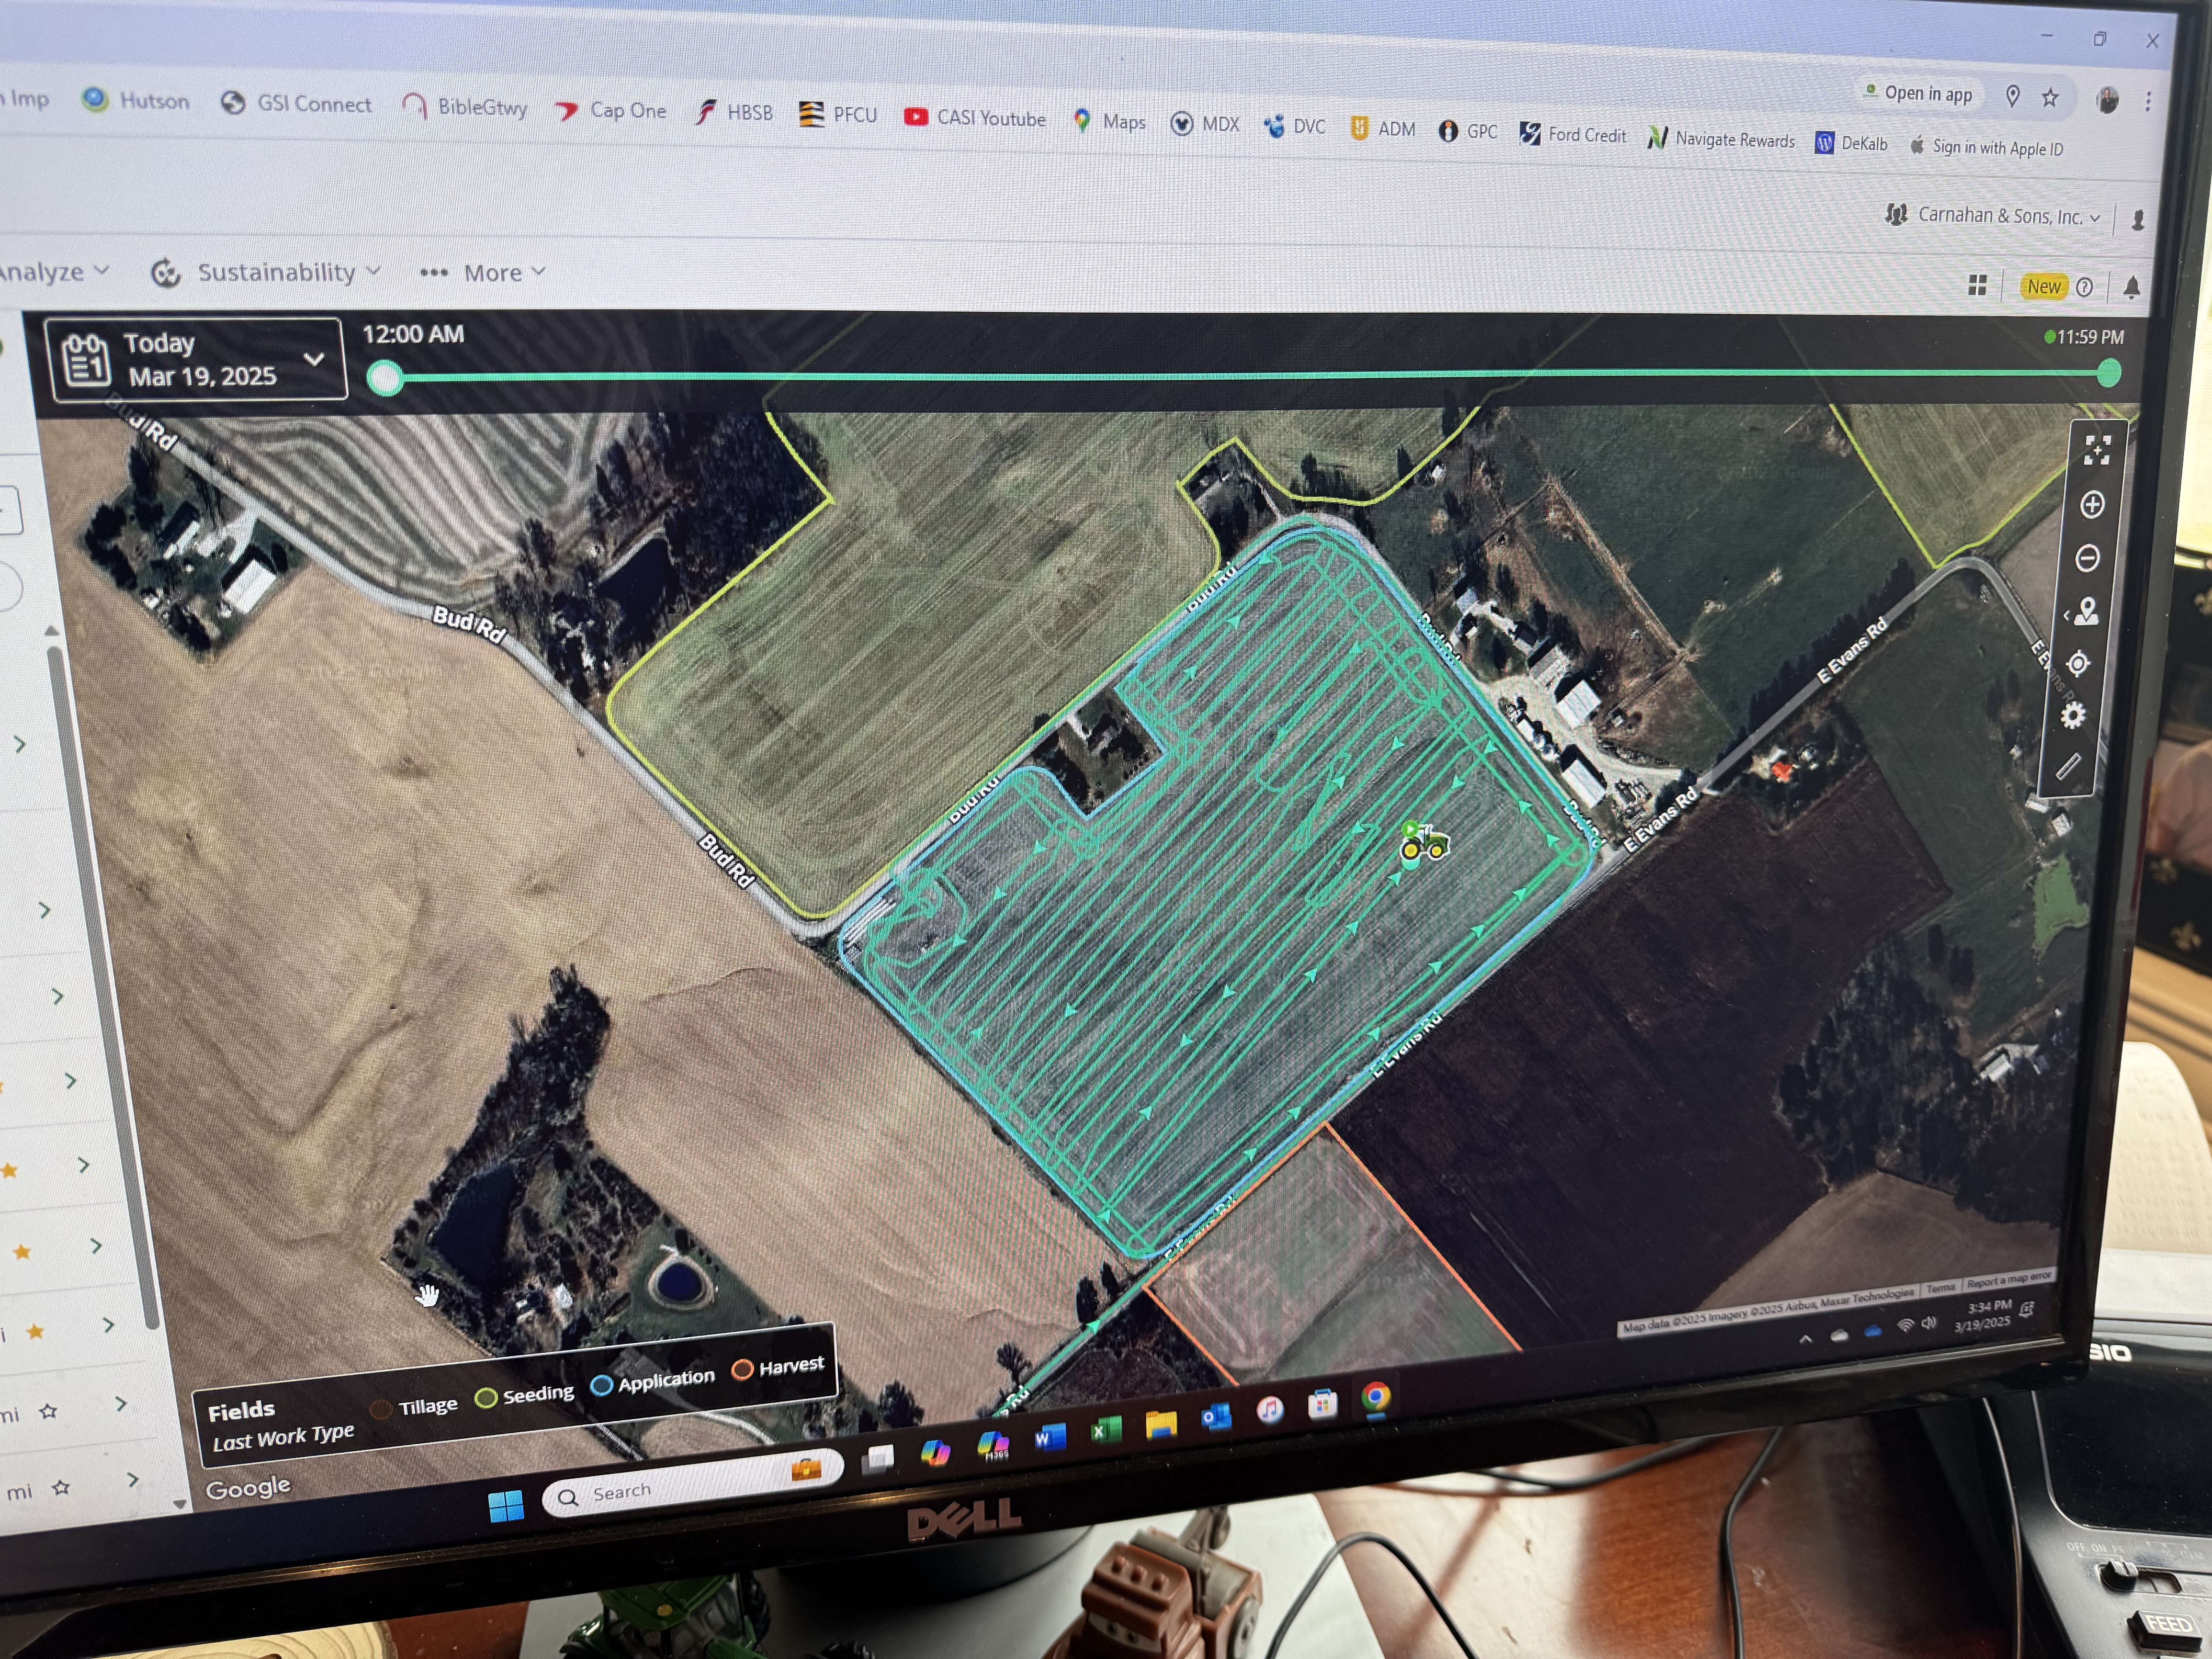Open the GPC bookmark
Viewport: 2212px width, 1659px height.
1468,131
